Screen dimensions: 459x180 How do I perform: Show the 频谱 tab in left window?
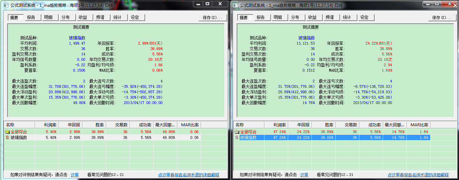pos(100,18)
